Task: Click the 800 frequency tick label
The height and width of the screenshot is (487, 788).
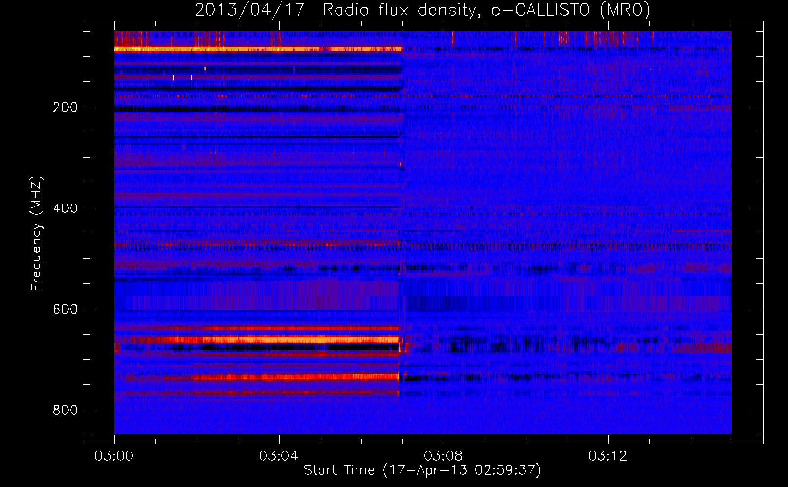Action: [65, 411]
